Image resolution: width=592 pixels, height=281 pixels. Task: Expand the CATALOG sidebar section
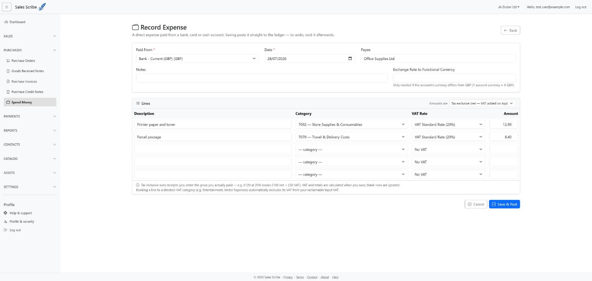(x=30, y=159)
